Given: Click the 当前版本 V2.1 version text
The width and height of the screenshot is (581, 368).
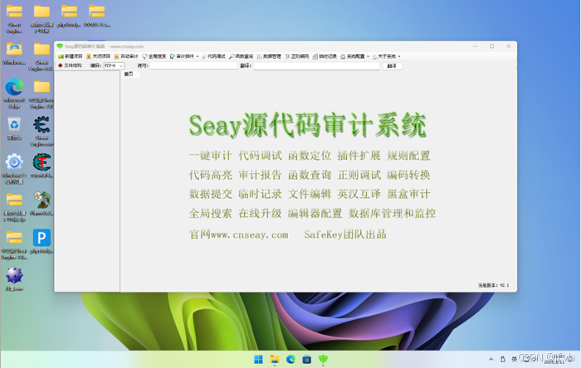Looking at the screenshot, I should click(493, 285).
